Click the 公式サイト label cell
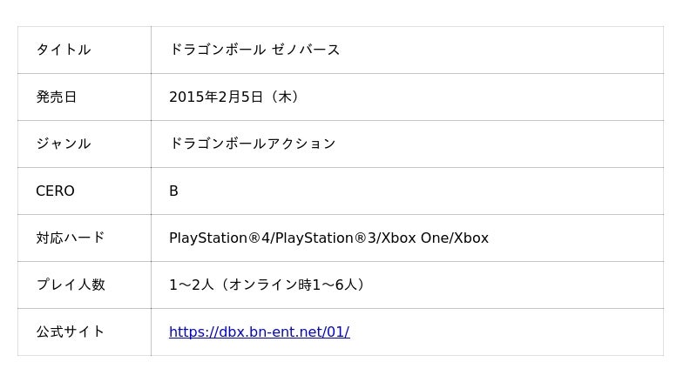697x382 pixels. [x=70, y=332]
